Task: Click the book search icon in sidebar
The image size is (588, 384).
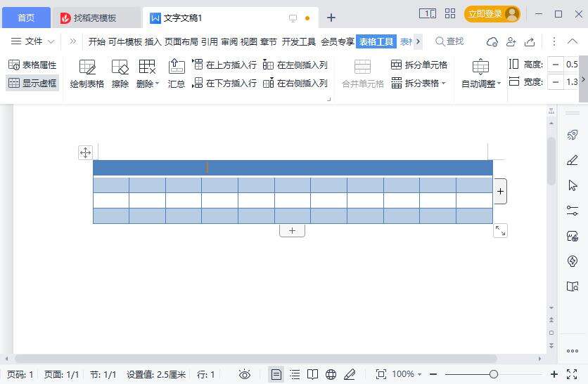Action: pyautogui.click(x=573, y=286)
